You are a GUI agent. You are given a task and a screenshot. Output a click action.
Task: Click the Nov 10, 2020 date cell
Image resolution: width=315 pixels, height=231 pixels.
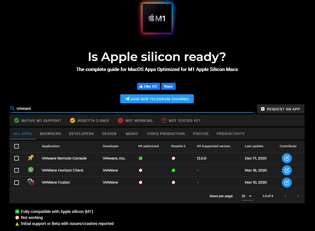[x=256, y=182]
